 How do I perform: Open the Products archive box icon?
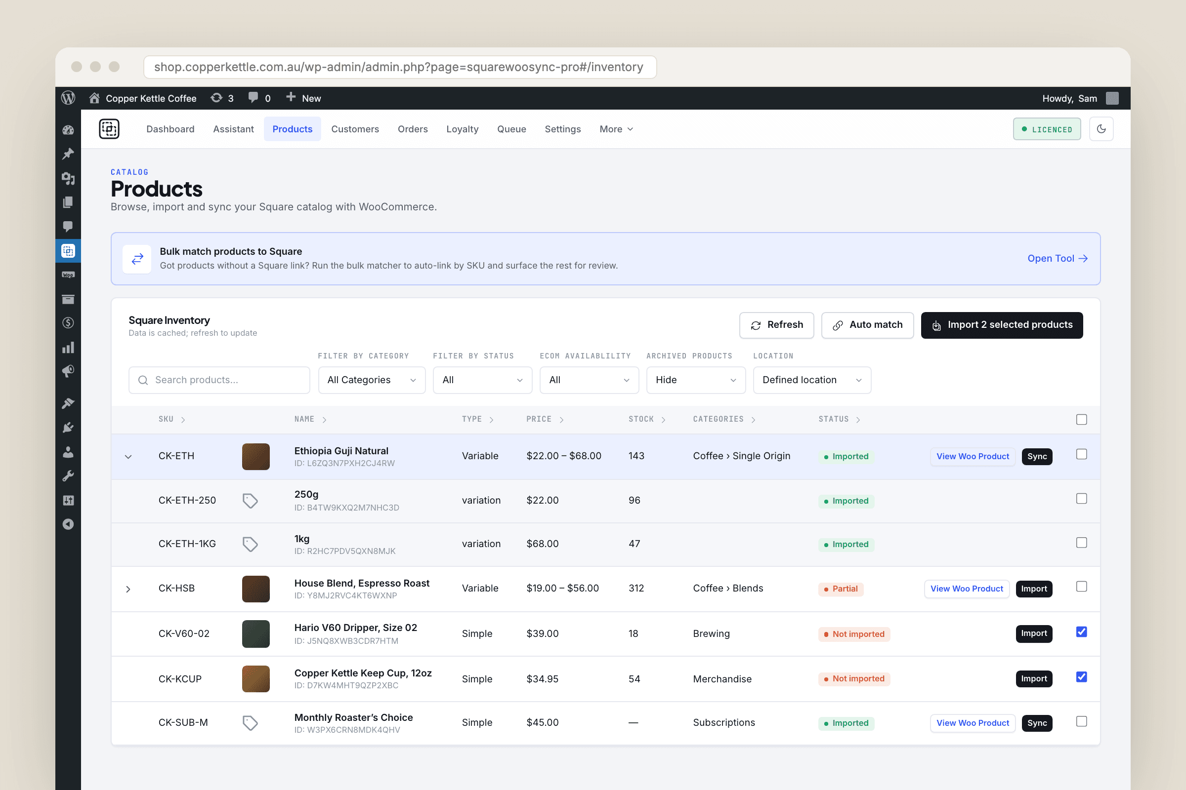(x=68, y=299)
